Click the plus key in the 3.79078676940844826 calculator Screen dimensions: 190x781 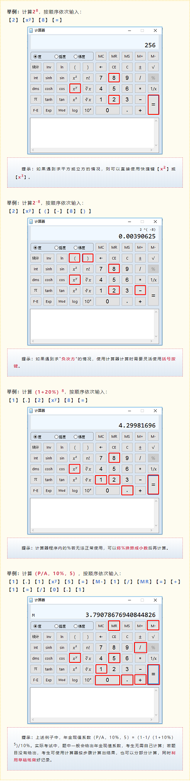point(140,680)
